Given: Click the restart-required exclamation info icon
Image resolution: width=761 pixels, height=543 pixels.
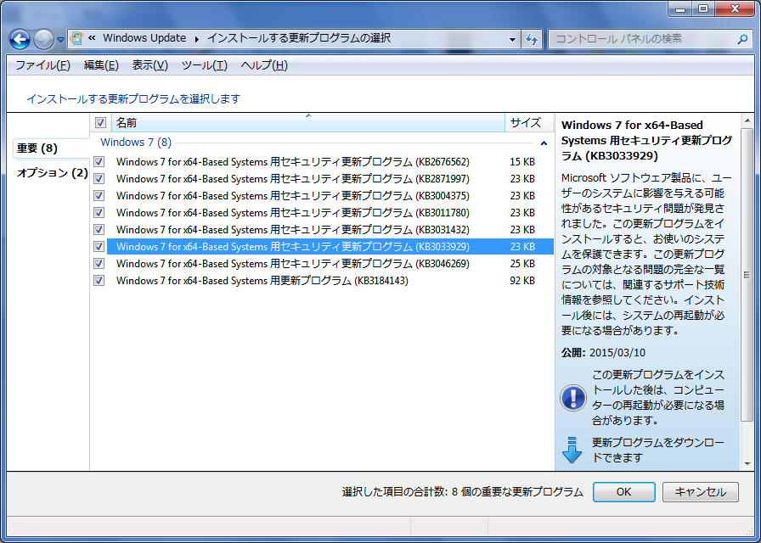Looking at the screenshot, I should tap(573, 397).
